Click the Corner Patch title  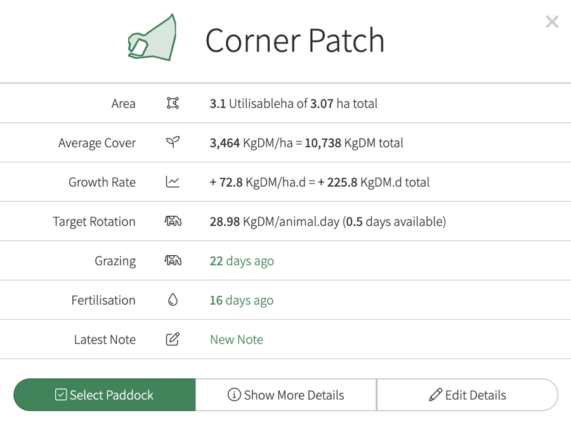coord(294,40)
